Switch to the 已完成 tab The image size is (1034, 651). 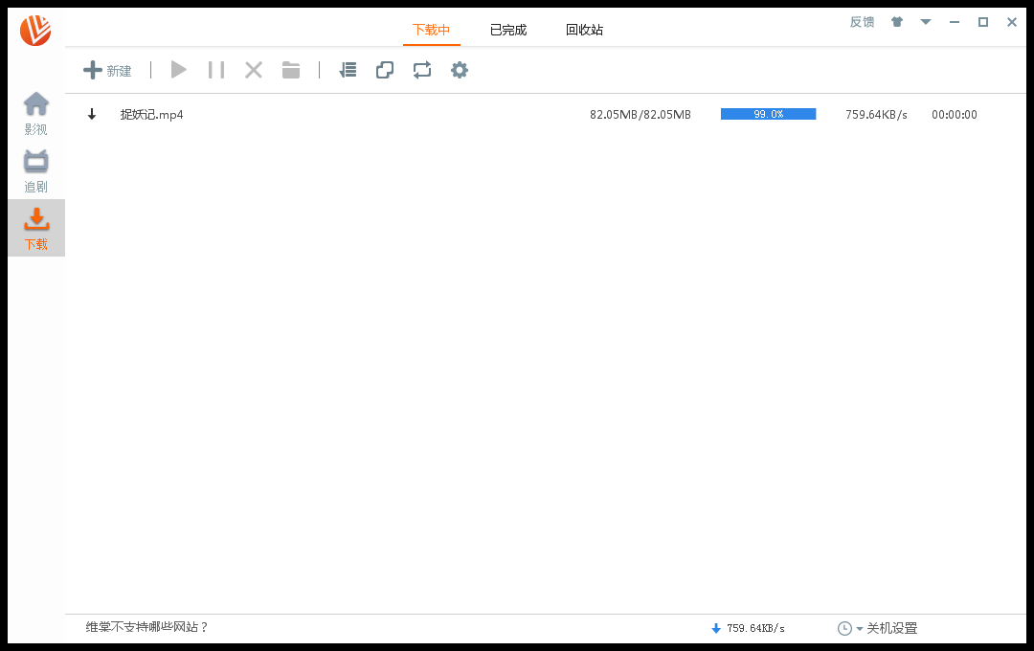[508, 30]
